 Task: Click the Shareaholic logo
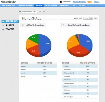(x=8, y=2)
